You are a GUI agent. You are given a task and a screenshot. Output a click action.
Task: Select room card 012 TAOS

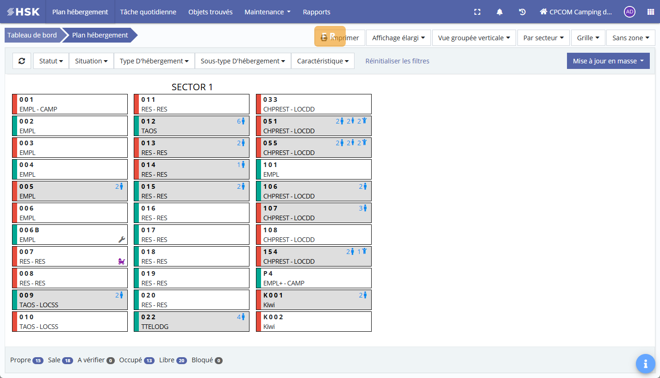191,126
